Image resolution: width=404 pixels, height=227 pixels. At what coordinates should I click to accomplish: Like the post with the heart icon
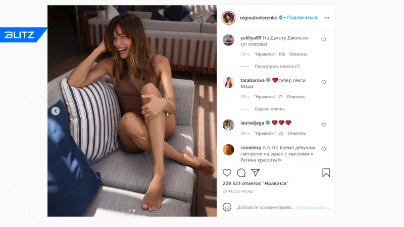click(x=227, y=173)
